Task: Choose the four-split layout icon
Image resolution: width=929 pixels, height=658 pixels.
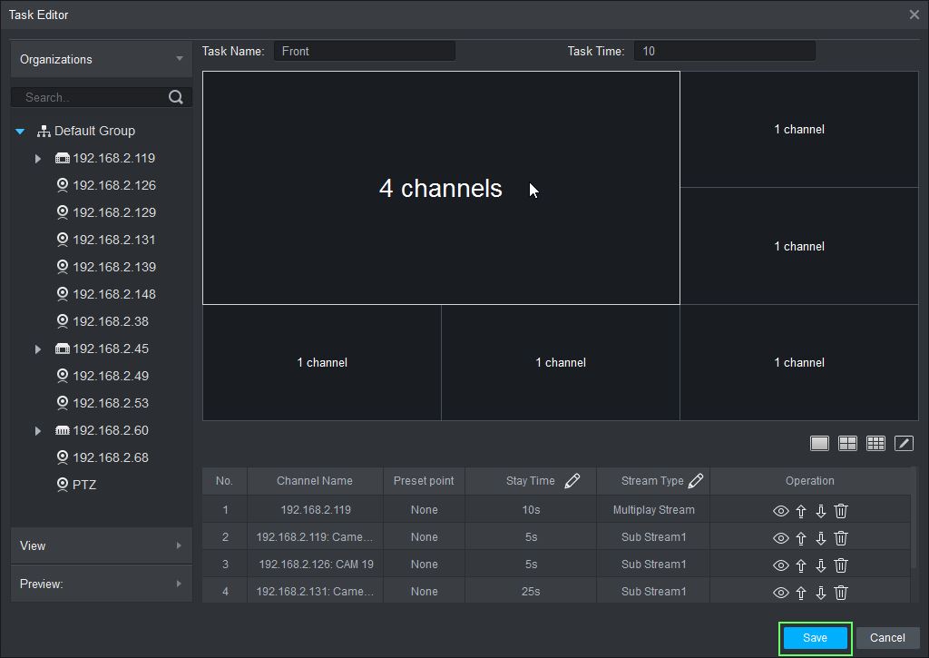Action: click(x=847, y=443)
